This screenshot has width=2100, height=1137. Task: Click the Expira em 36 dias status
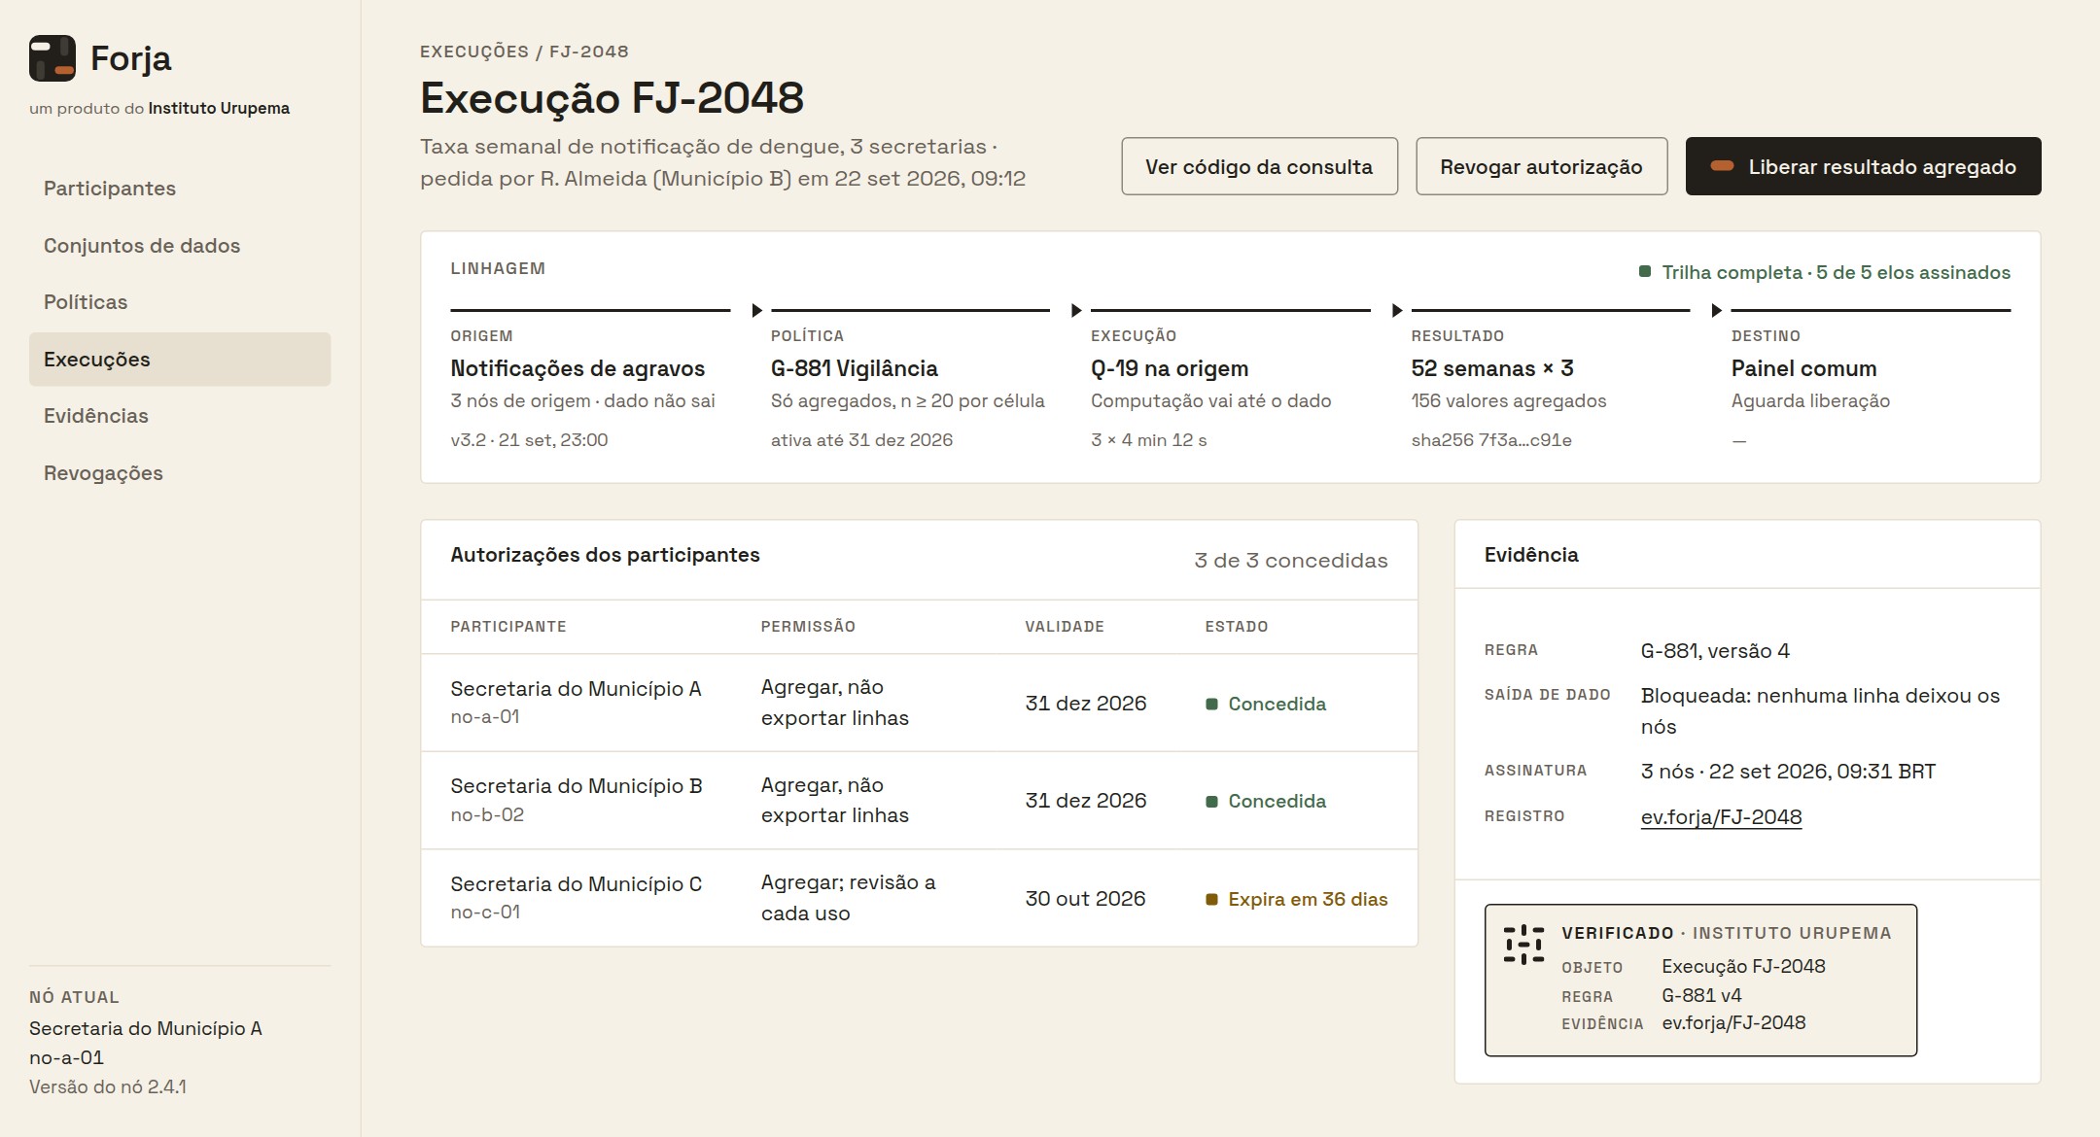(1297, 899)
